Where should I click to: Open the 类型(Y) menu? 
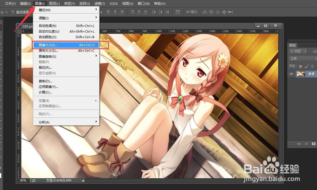click(69, 3)
